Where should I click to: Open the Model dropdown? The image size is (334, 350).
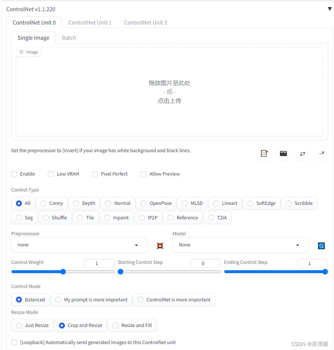coord(241,245)
